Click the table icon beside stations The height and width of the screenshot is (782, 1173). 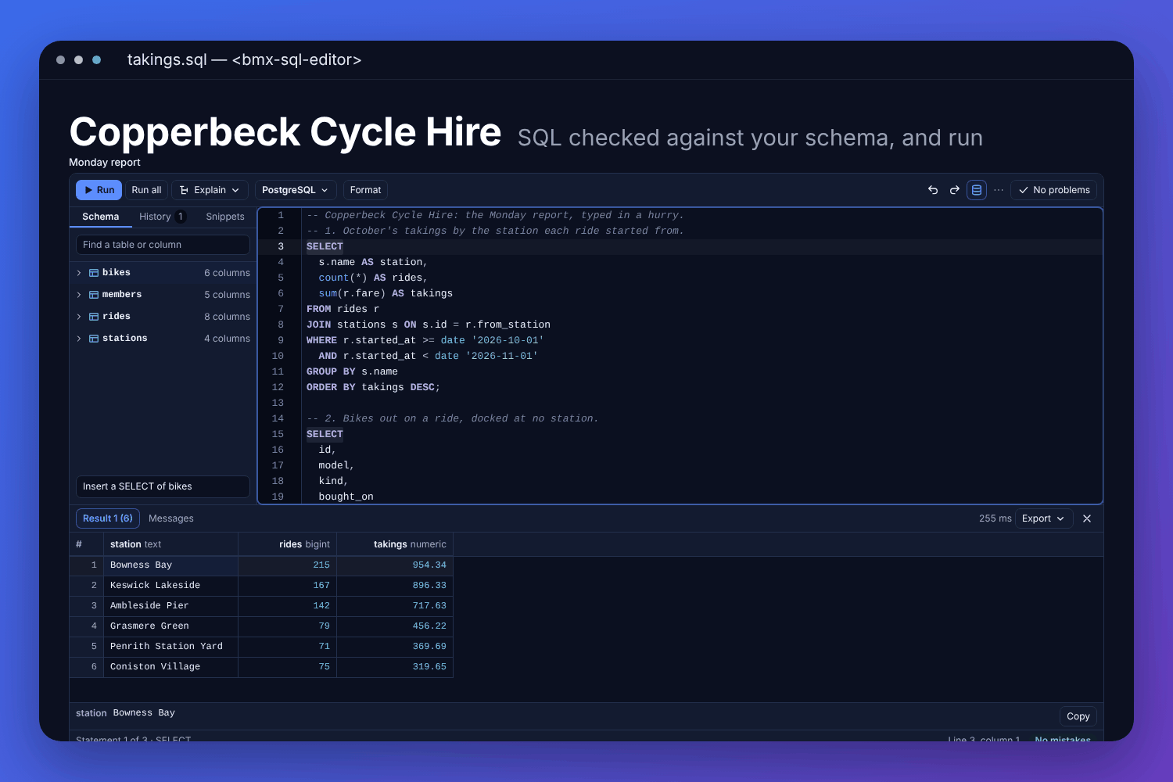tap(94, 339)
